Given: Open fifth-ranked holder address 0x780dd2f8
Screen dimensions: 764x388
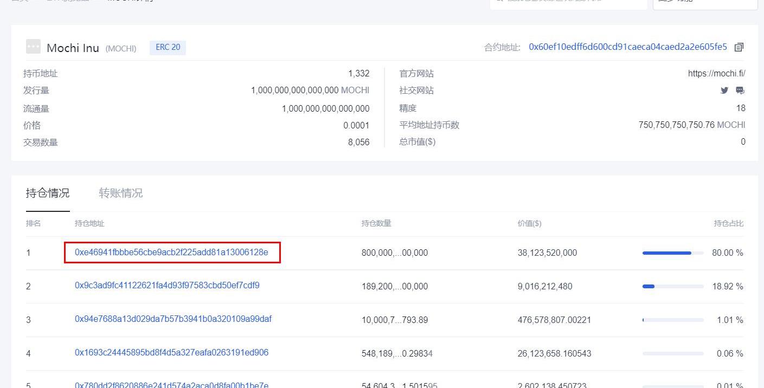Looking at the screenshot, I should [171, 385].
